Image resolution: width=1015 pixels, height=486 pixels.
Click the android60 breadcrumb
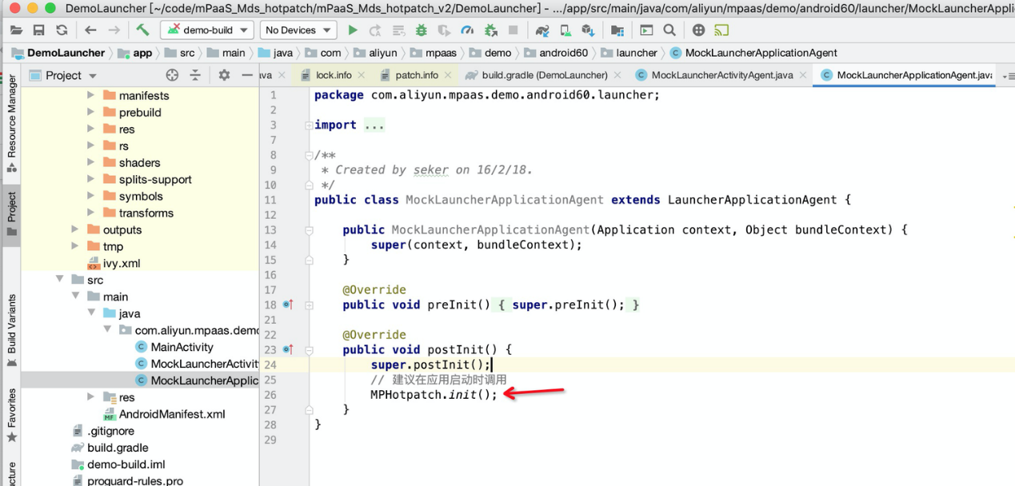pyautogui.click(x=556, y=53)
